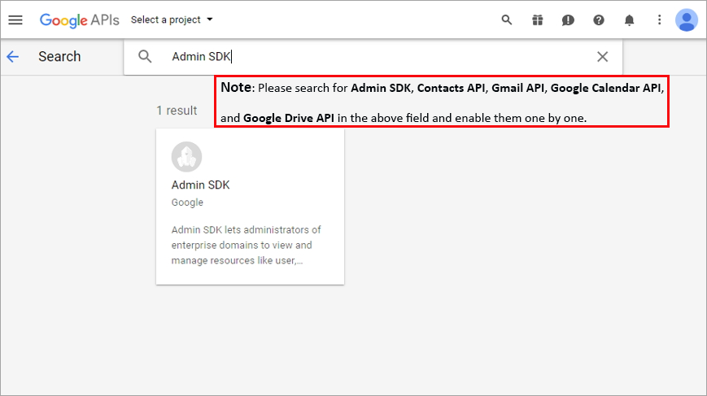Click the Admin SDK card icon
This screenshot has height=396, width=707.
click(x=186, y=157)
